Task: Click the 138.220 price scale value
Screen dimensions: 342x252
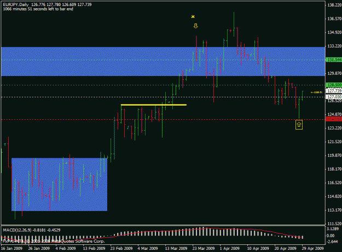Action: 334,5
